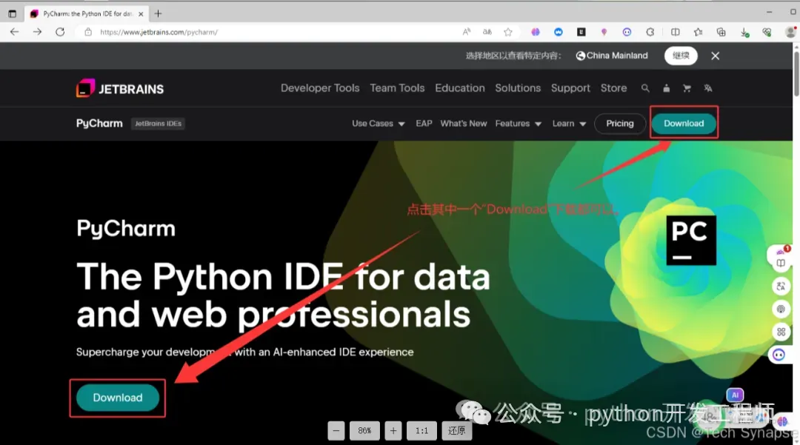Click the read aloud icon in address bar

467,32
